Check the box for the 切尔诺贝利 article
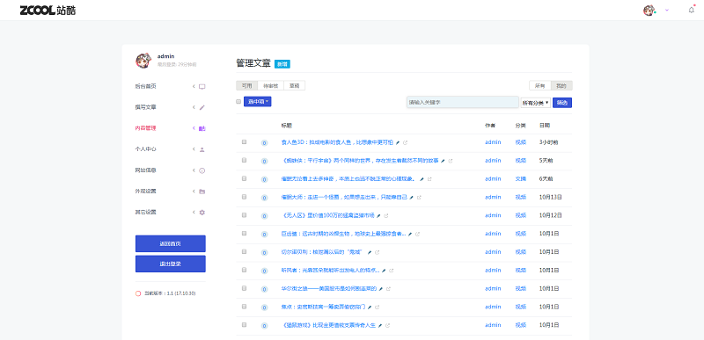The height and width of the screenshot is (340, 704). click(x=245, y=251)
